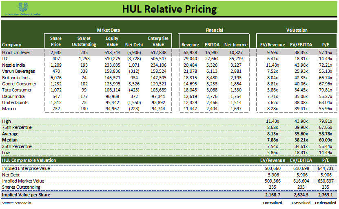Select the Implied Enterprise Value label

[x=26, y=168]
